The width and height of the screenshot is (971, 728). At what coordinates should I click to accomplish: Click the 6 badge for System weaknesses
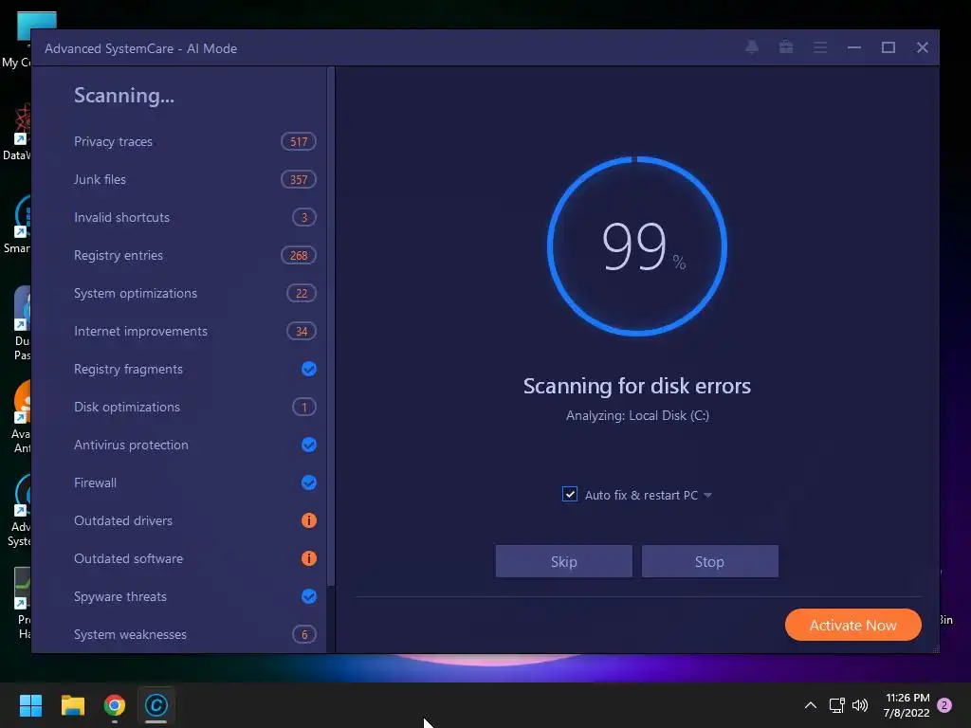[304, 634]
